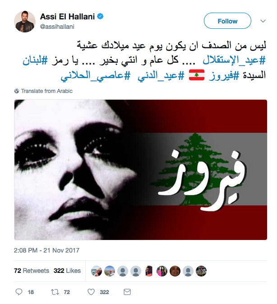
Task: Click Translate from Arabic link
Action: (x=47, y=91)
